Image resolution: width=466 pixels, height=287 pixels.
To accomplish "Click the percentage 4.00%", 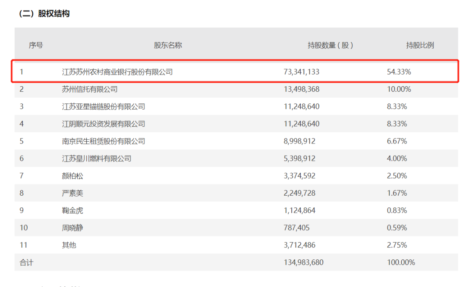I will pyautogui.click(x=397, y=159).
